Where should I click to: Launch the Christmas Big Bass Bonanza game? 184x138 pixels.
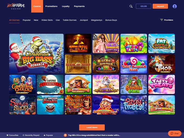pos(36,53)
